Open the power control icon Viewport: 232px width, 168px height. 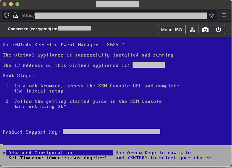click(218, 30)
